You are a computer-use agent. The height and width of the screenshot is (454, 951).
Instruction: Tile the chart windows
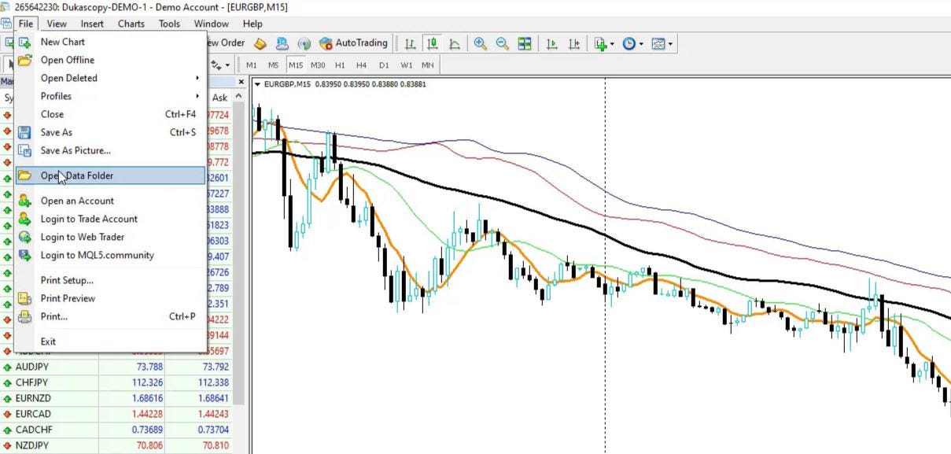[x=525, y=44]
